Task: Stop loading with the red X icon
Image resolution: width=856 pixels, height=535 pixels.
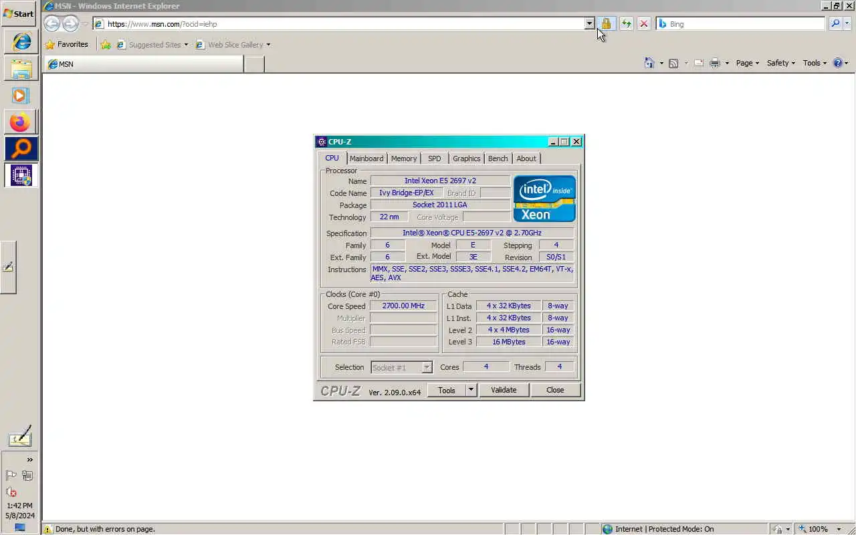Action: tap(643, 23)
